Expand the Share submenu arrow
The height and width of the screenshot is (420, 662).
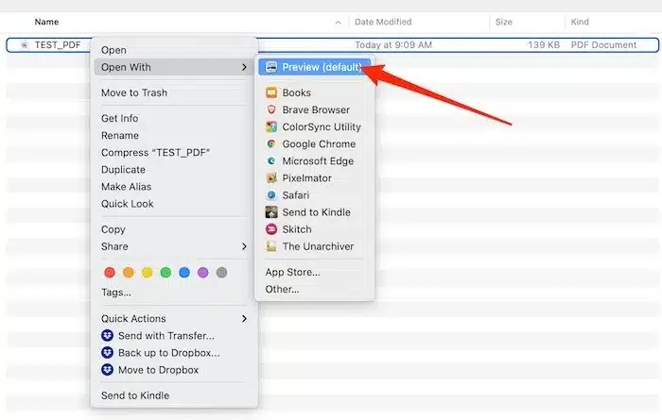(244, 246)
